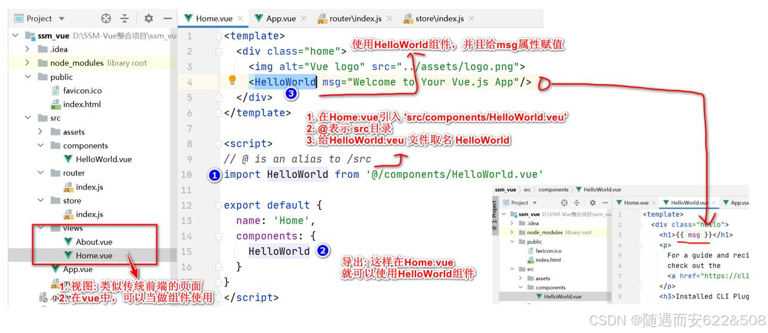
Task: Click the collapse-all icon in main Project panel
Action: click(x=125, y=18)
